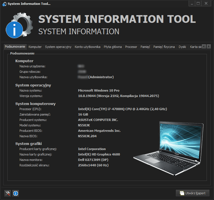214x200 pixels.
Task: Open the Komputer tab
Action: 35,47
